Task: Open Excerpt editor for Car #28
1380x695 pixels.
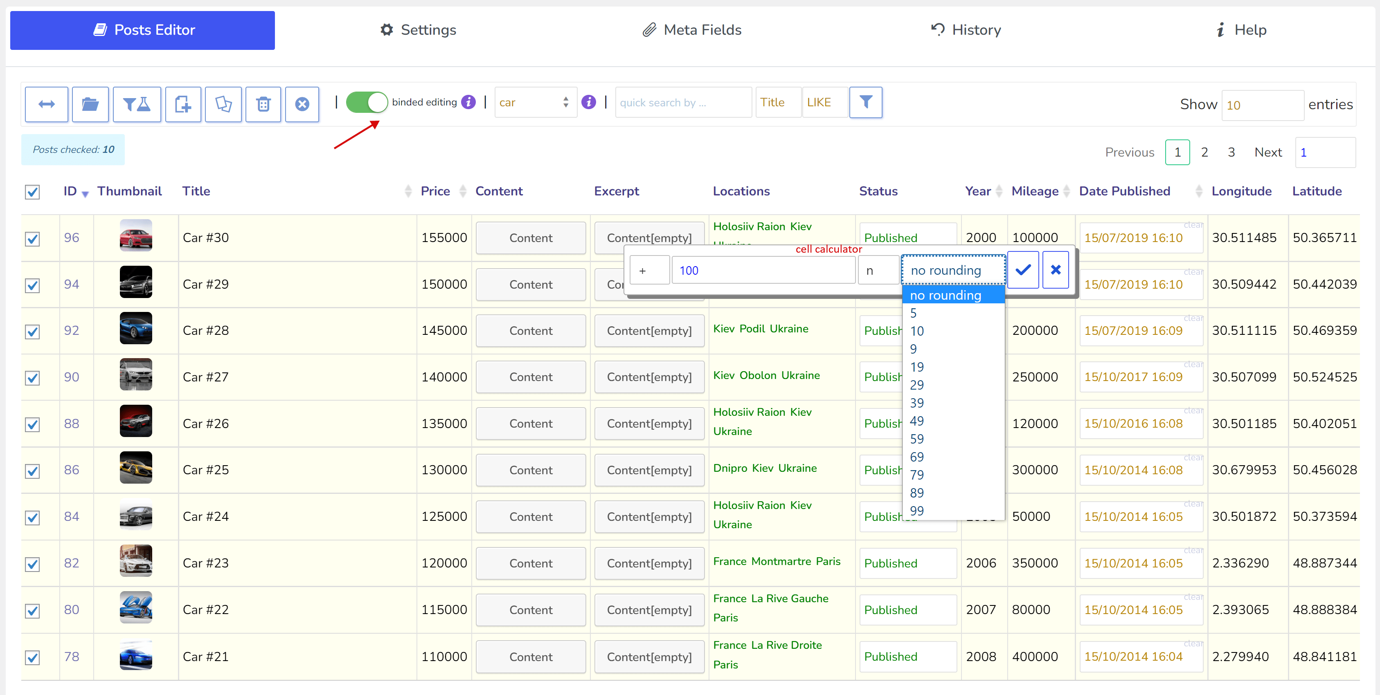Action: (649, 330)
